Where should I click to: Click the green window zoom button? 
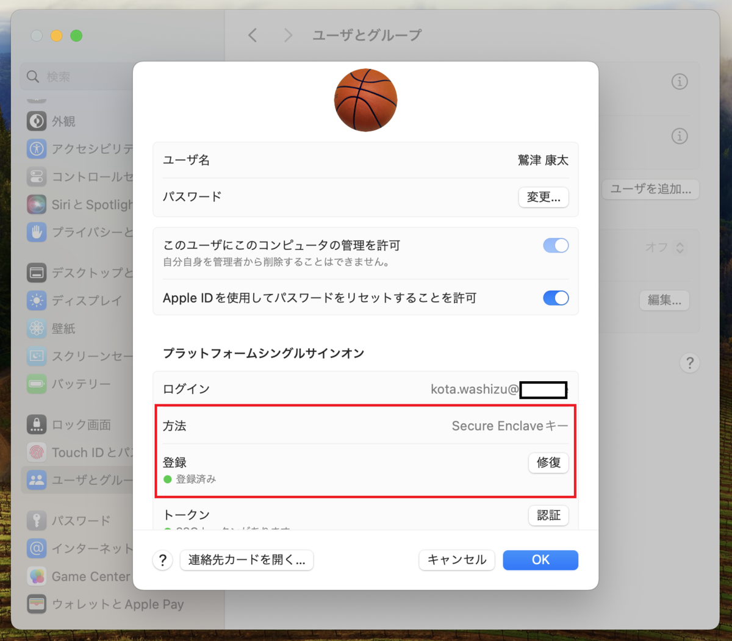pos(76,36)
